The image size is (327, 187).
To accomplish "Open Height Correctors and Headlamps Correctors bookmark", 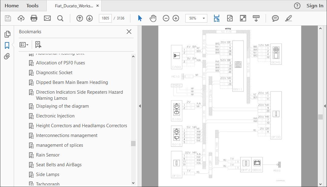I will [x=82, y=126].
